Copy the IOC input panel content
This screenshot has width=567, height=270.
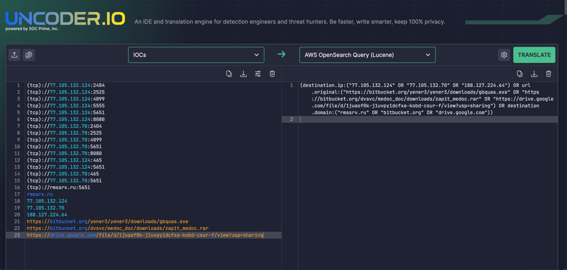point(229,74)
